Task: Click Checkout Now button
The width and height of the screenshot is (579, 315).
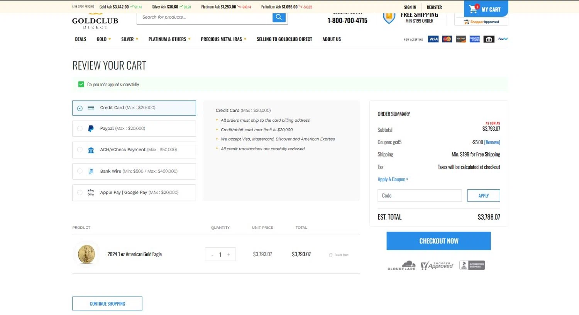Action: [x=438, y=241]
